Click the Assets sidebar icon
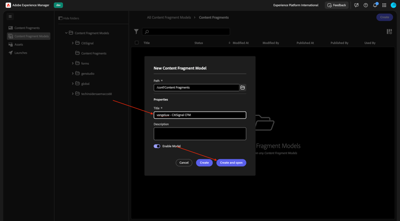Image resolution: width=400 pixels, height=221 pixels. tap(11, 45)
